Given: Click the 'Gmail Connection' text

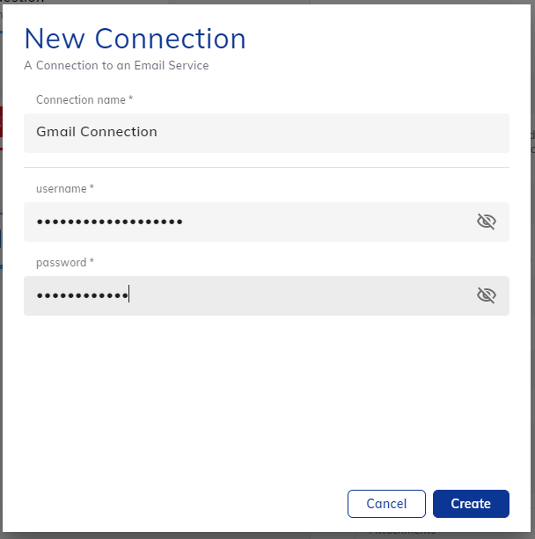Looking at the screenshot, I should pyautogui.click(x=97, y=132).
